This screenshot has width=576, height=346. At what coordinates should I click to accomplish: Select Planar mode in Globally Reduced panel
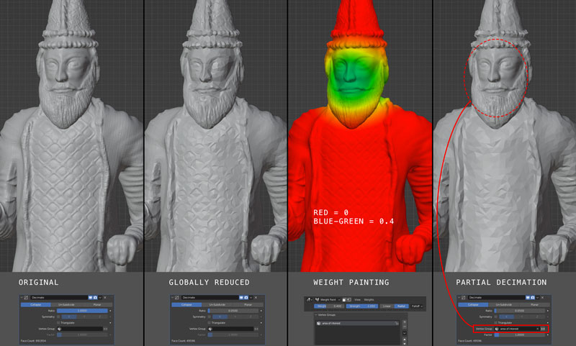click(x=245, y=304)
